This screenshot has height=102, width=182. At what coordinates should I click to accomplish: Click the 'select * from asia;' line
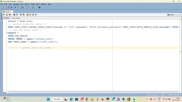(x=20, y=21)
